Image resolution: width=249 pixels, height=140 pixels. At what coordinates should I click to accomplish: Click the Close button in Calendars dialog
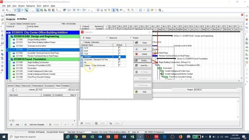tap(143, 43)
